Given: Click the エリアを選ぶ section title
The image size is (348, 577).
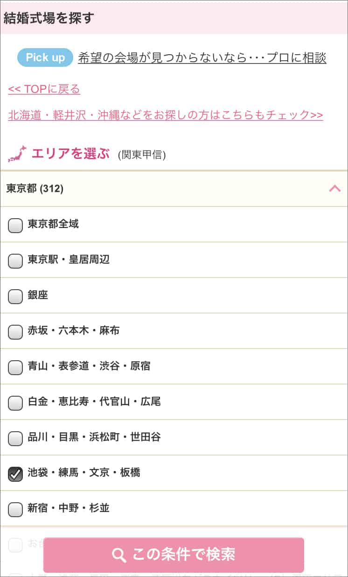Looking at the screenshot, I should 70,153.
